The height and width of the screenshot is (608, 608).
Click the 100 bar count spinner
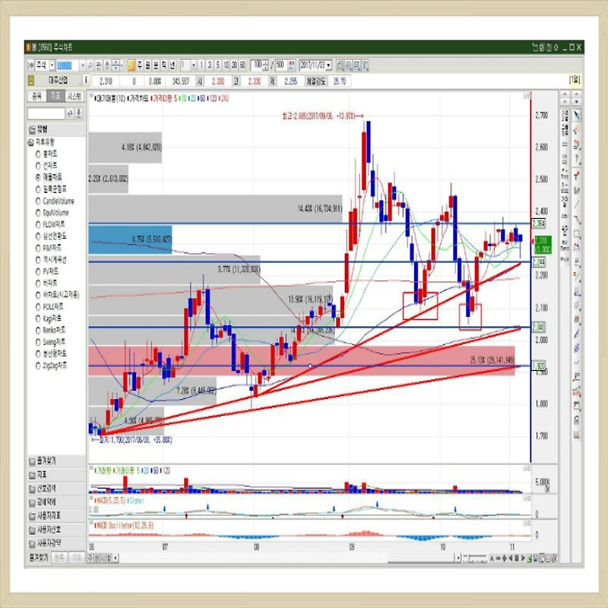[x=265, y=65]
